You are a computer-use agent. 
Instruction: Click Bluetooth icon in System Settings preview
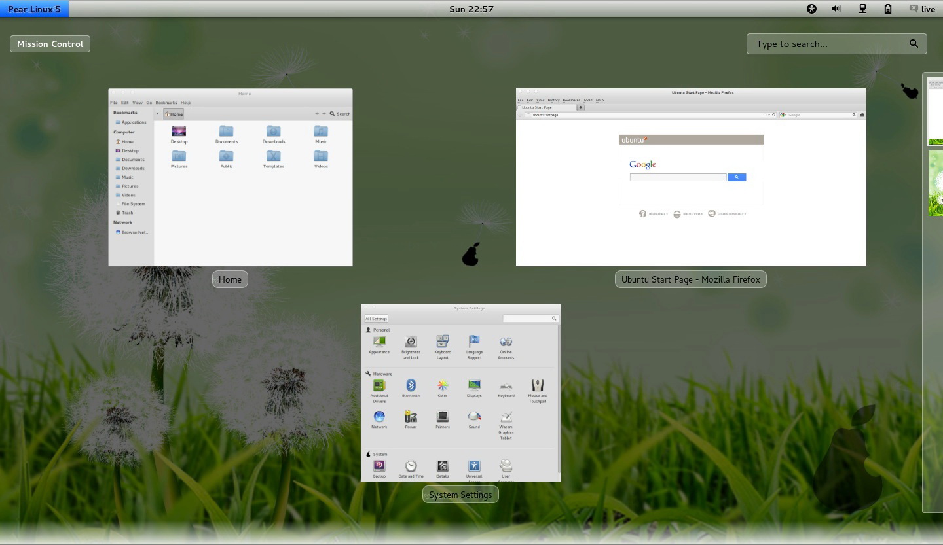click(x=411, y=386)
